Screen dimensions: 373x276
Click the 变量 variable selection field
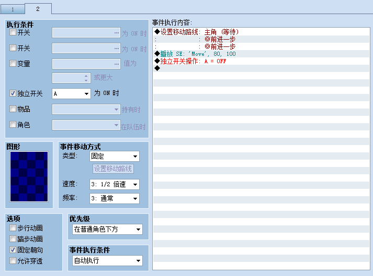pyautogui.click(x=86, y=64)
